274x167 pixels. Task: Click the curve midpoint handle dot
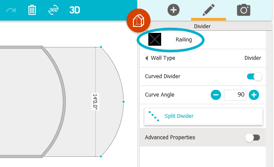[124, 102]
